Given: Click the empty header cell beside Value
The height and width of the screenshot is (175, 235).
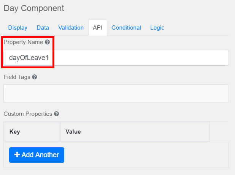Looking at the screenshot, I should [219, 132].
